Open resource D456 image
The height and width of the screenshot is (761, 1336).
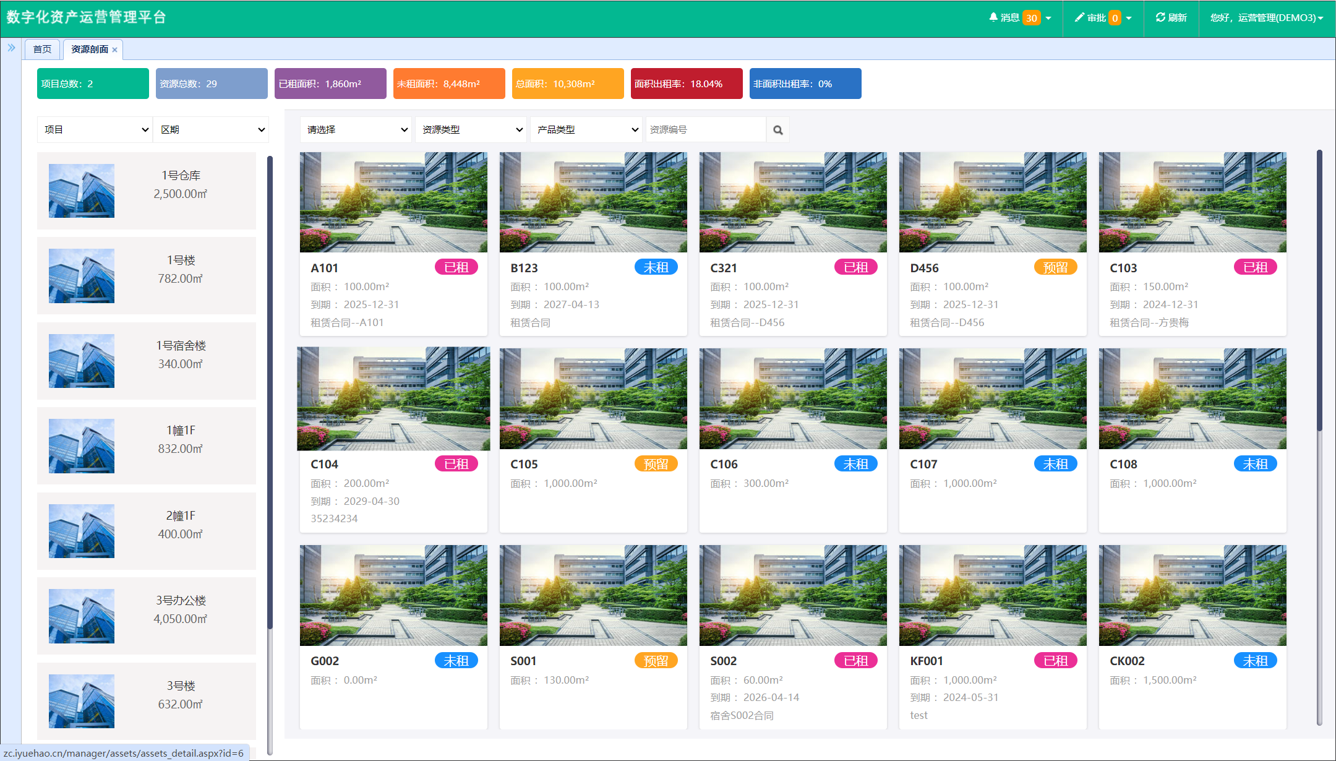point(993,202)
